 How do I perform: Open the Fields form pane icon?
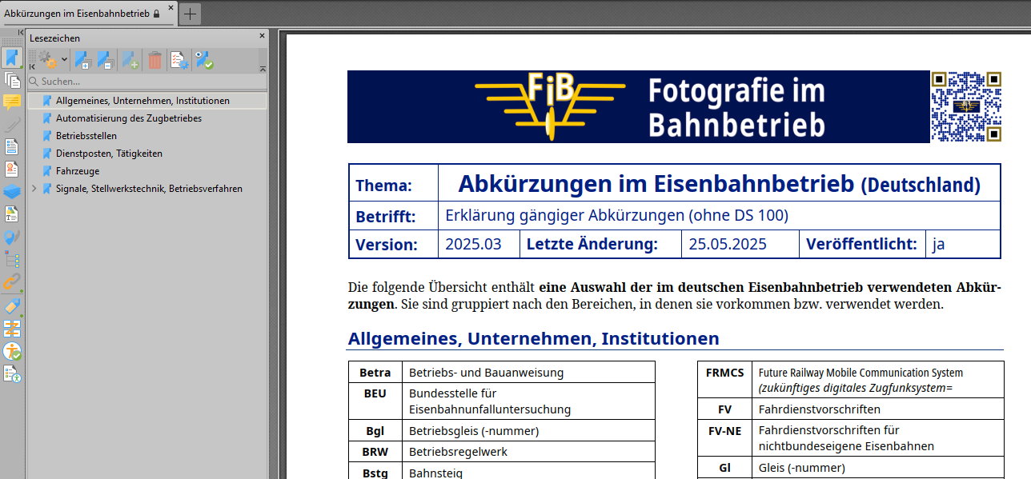11,146
